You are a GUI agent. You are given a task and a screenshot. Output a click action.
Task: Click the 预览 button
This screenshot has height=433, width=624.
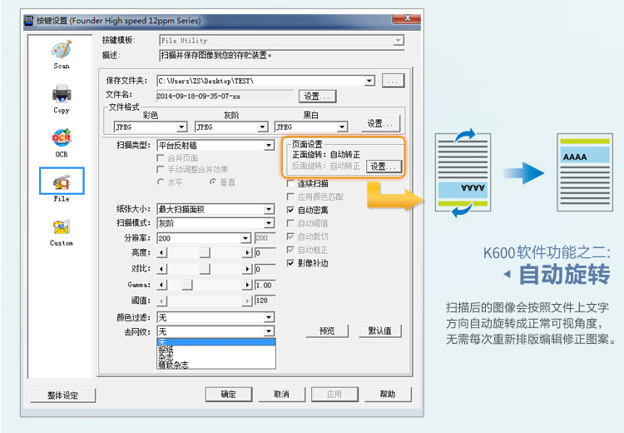[x=327, y=331]
